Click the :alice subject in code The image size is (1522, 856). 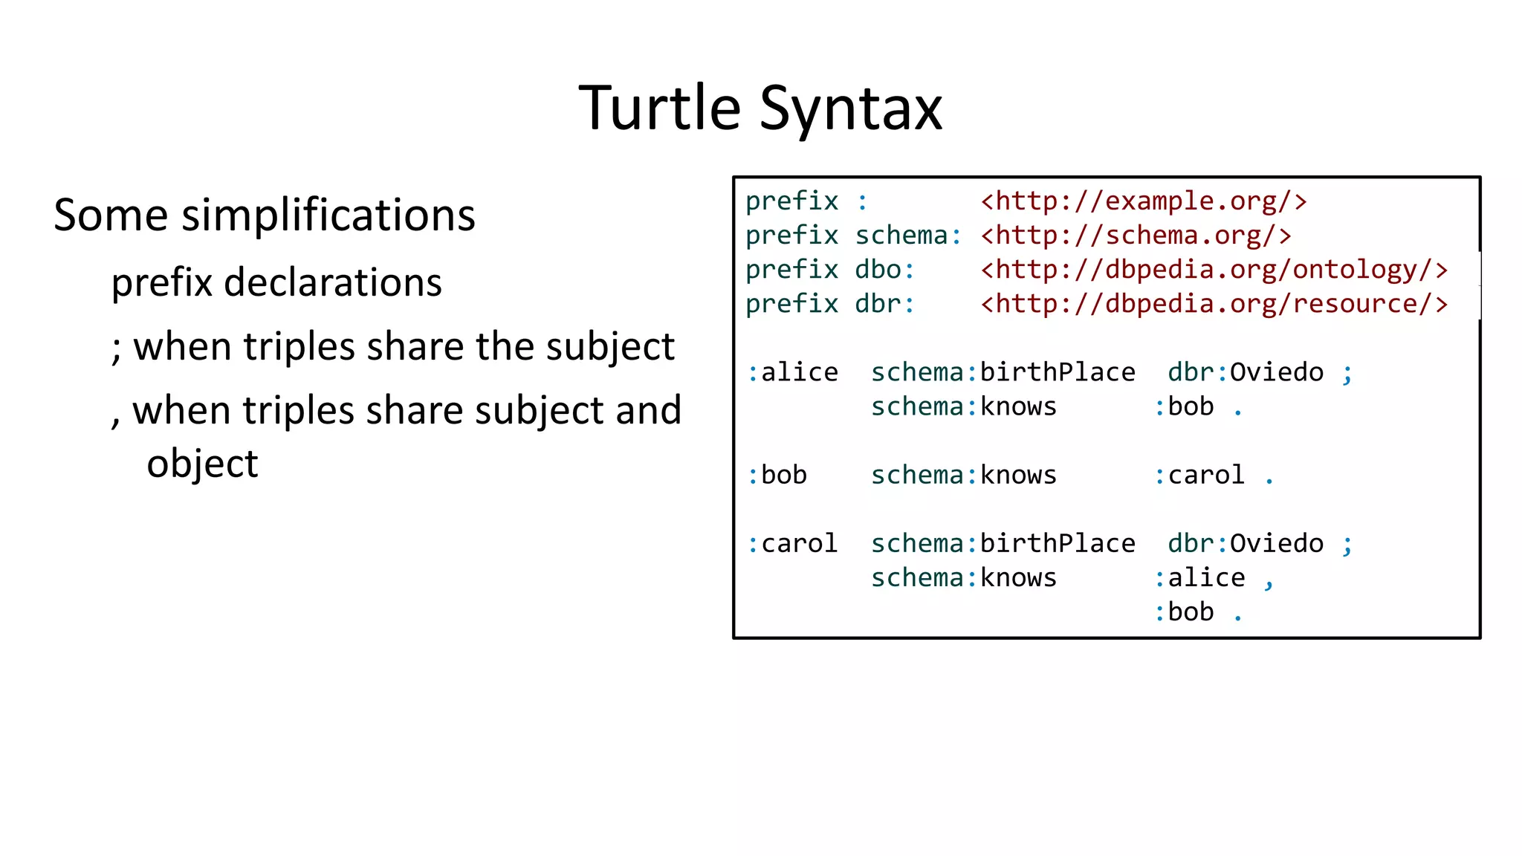pos(792,372)
